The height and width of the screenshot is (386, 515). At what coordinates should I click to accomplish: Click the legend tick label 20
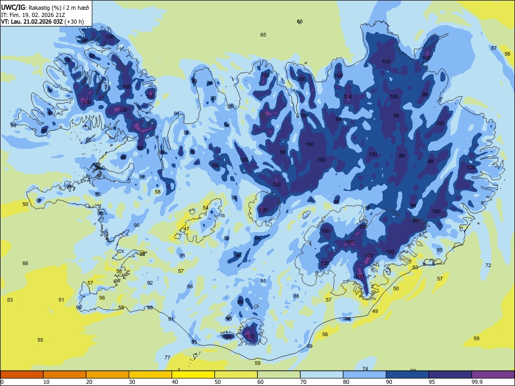pos(89,382)
